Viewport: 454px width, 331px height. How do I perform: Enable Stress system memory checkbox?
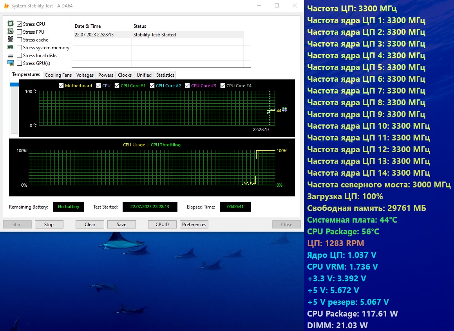point(20,47)
